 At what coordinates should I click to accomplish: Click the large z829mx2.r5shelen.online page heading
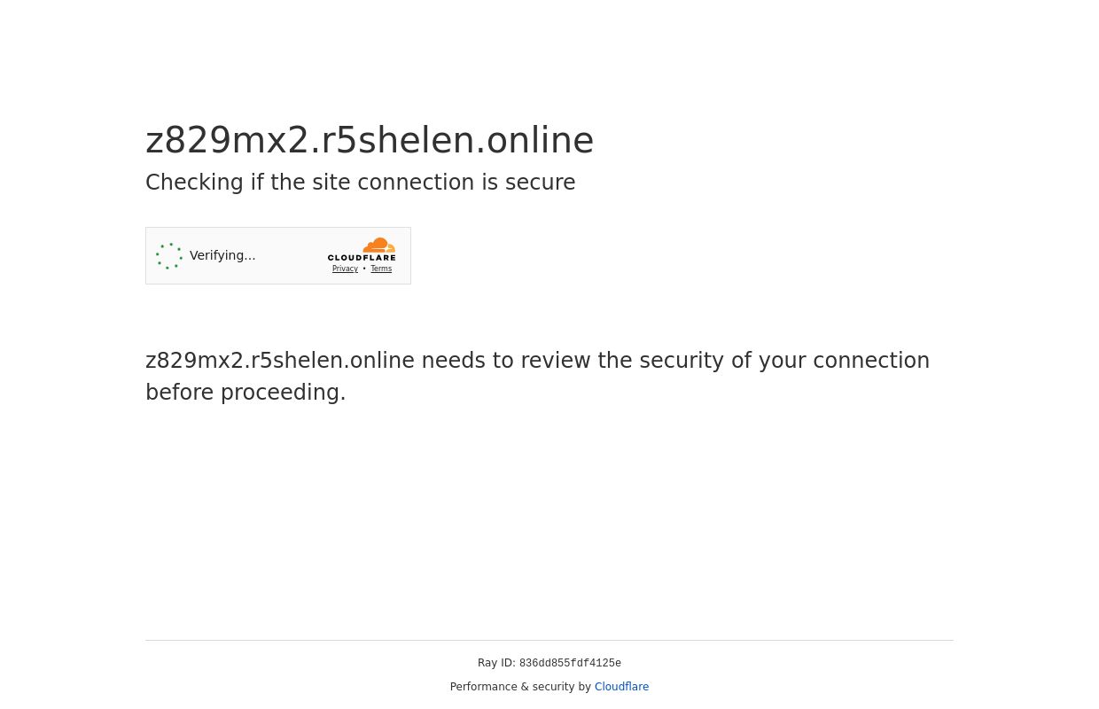tap(370, 140)
